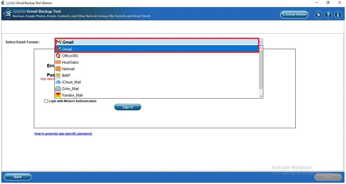Click the iCloud cloud icon
Image resolution: width=346 pixels, height=184 pixels.
pyautogui.click(x=58, y=82)
